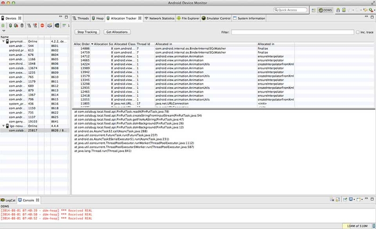Click the green Debug Process bug icon
This screenshot has height=229, width=376.
(x=3, y=25)
